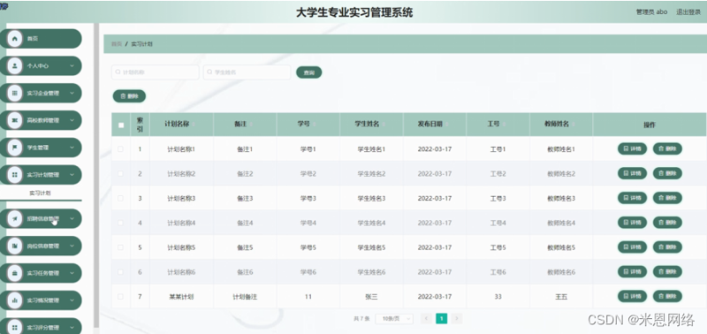Delete row 计划名称6 with its 删除 button
Viewport: 707px width, 334px height.
[x=667, y=271]
